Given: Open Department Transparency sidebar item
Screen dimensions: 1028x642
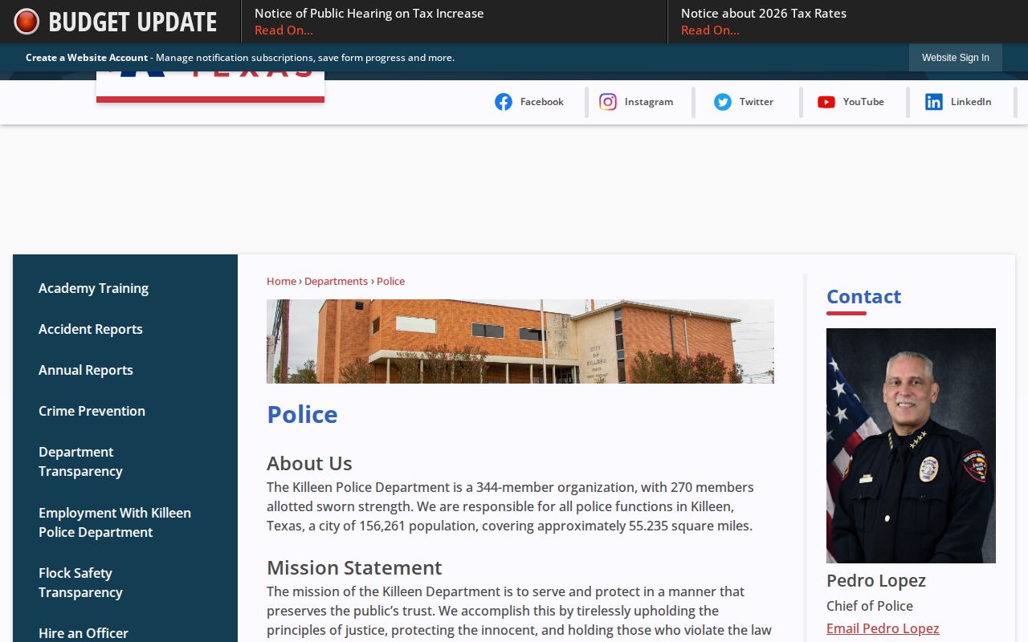Looking at the screenshot, I should click(80, 461).
